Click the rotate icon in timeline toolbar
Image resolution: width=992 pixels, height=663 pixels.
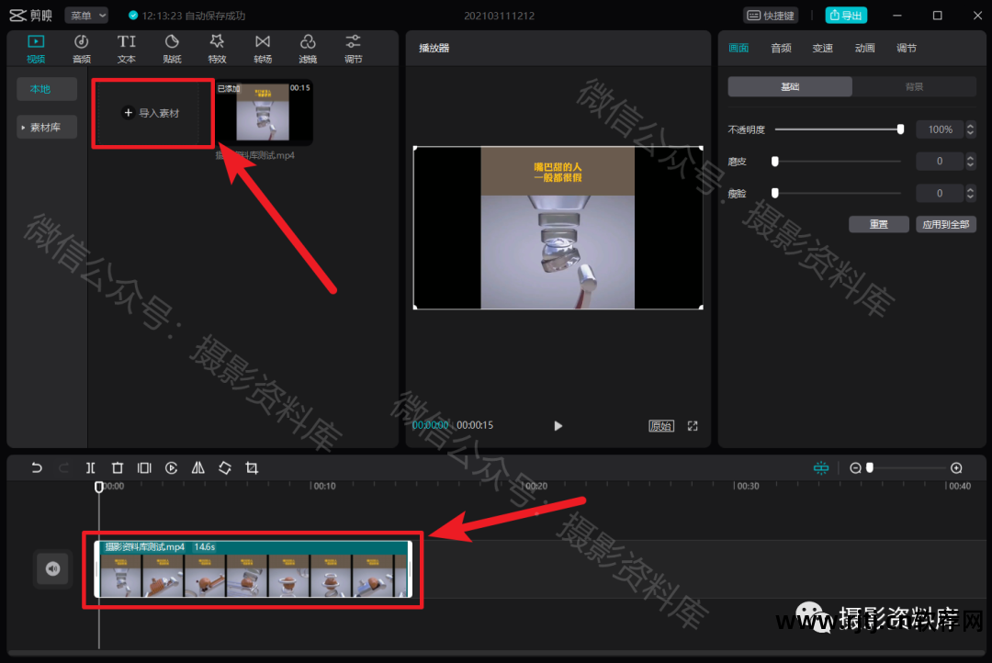[x=225, y=468]
